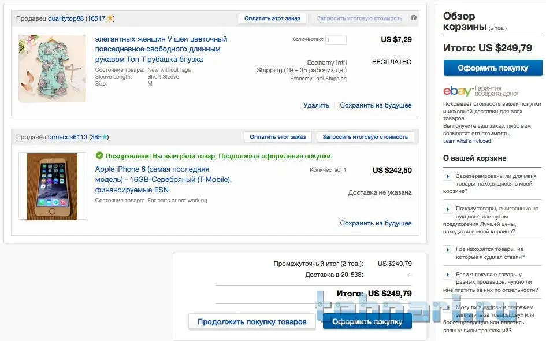
Task: Request total cost from crmecca6113
Action: (365, 137)
